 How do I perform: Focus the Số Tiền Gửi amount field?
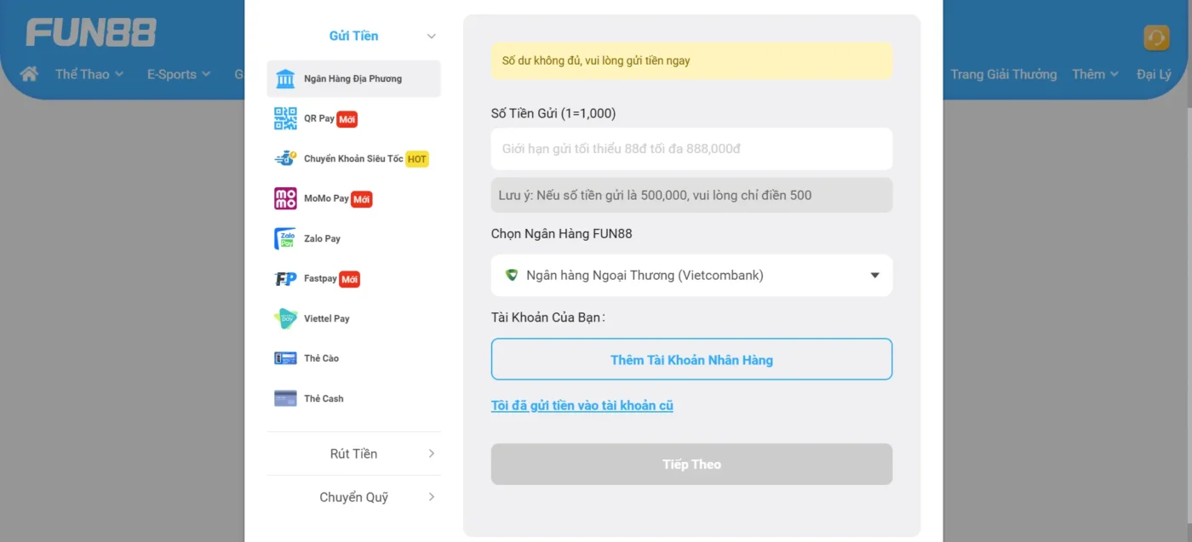pyautogui.click(x=691, y=149)
